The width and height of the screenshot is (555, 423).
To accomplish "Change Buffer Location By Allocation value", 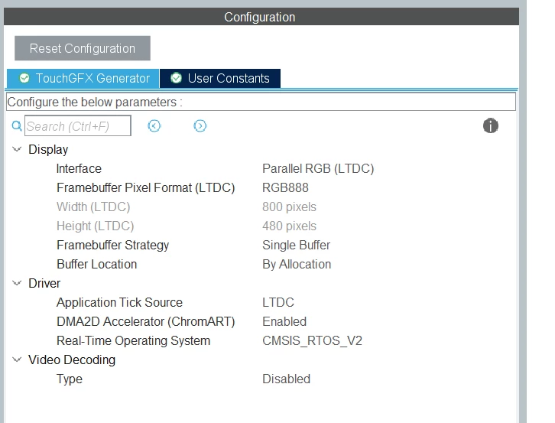I will tap(297, 265).
